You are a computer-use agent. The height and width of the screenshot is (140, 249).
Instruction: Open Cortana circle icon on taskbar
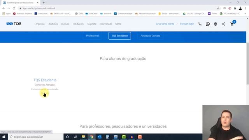coord(67,136)
